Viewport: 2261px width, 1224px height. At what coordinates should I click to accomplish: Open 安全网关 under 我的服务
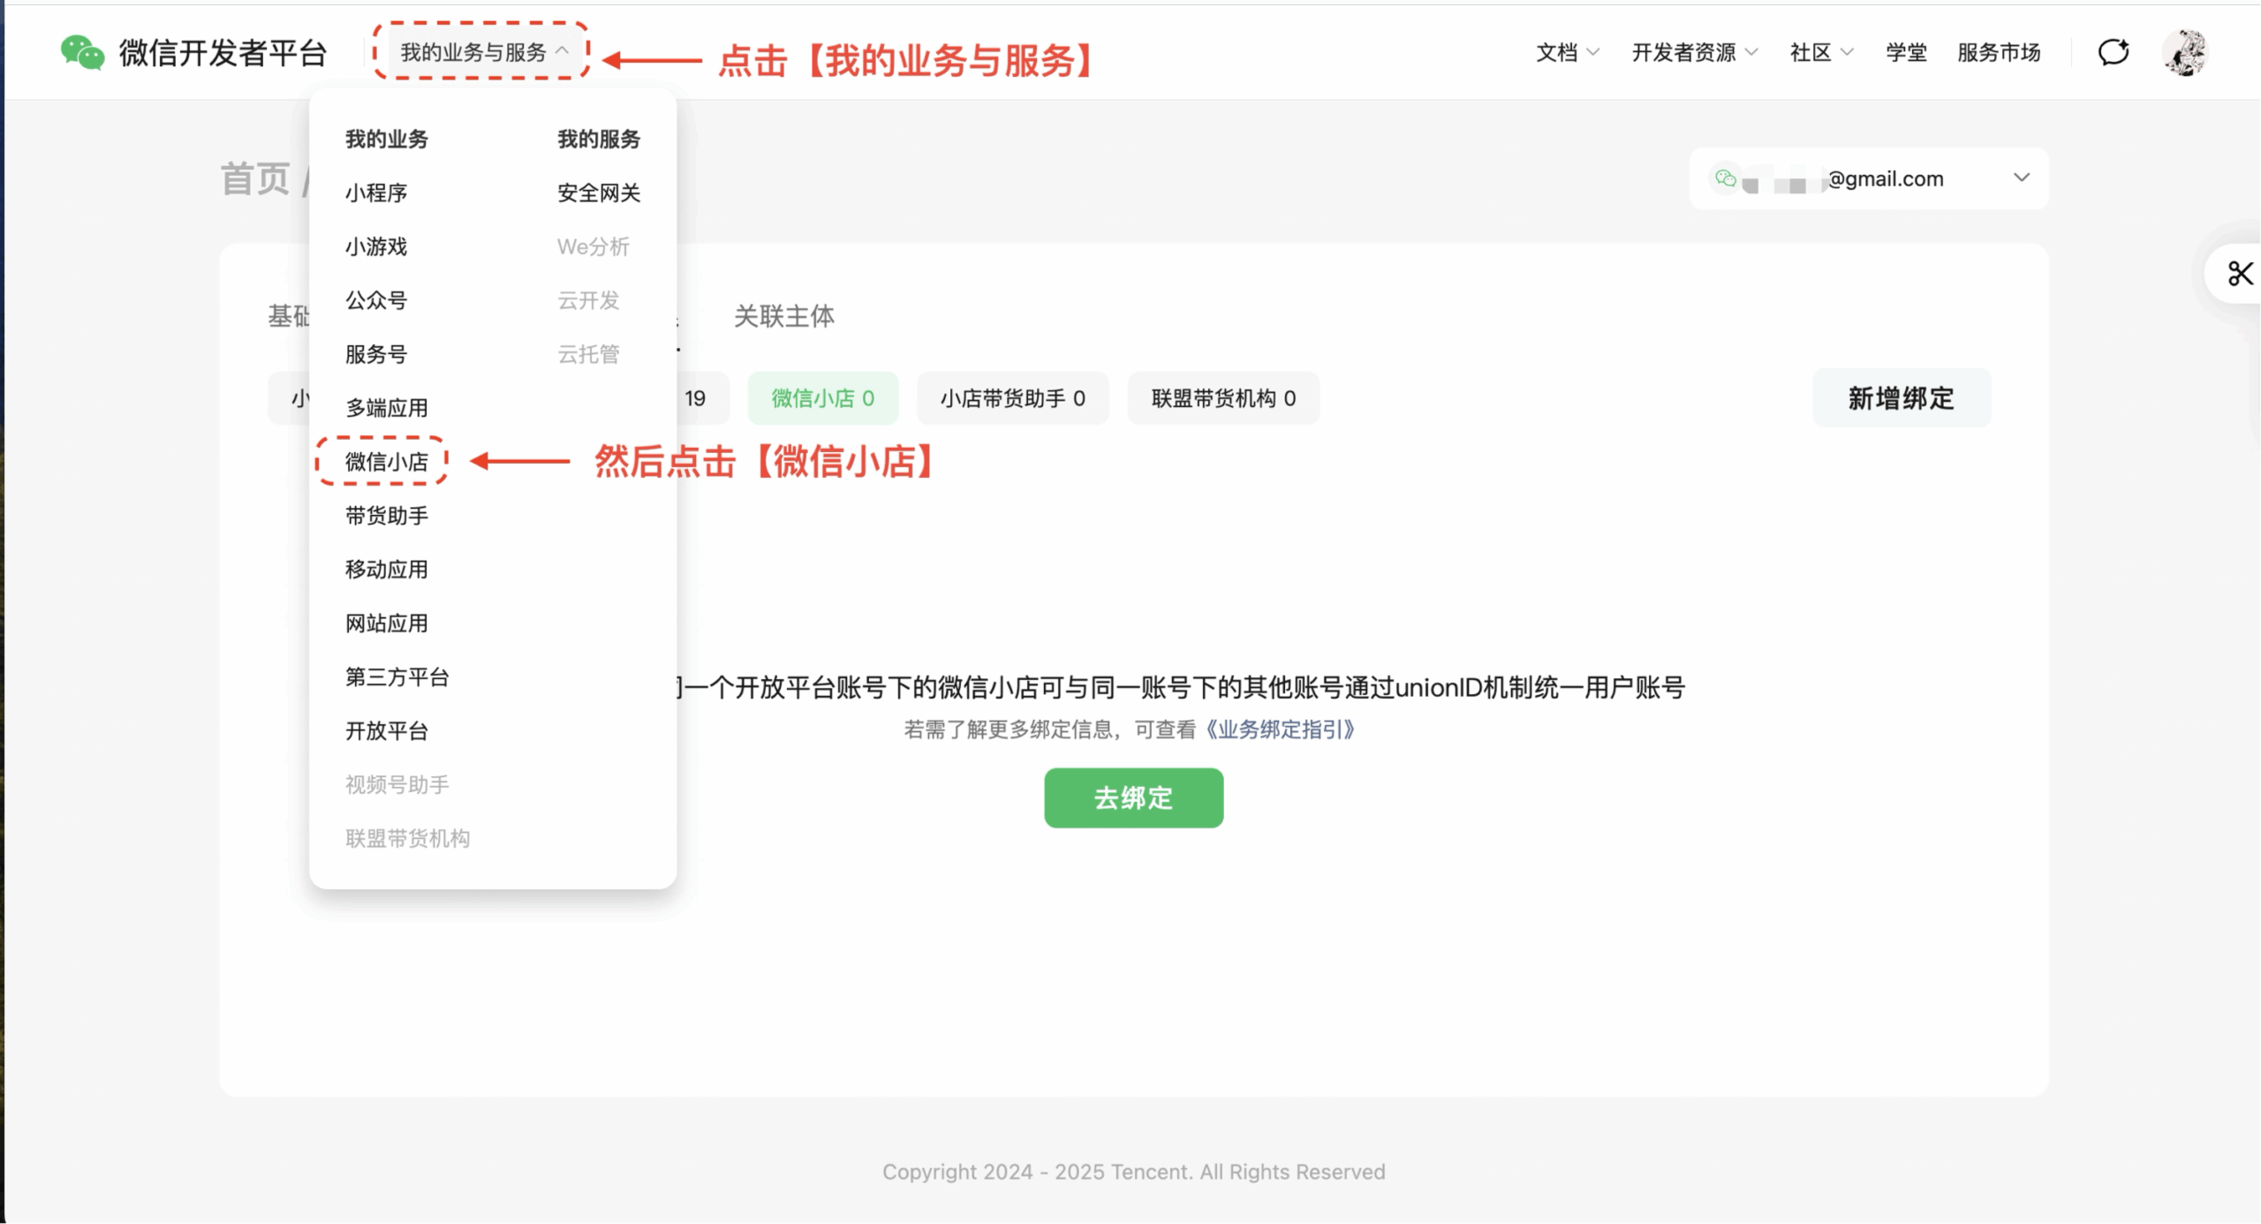pos(599,193)
